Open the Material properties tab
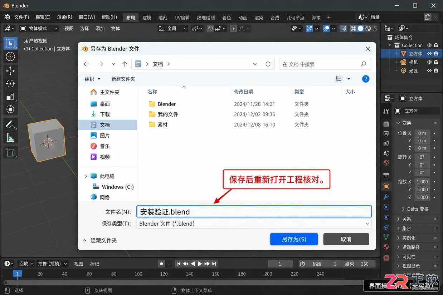 point(386,247)
